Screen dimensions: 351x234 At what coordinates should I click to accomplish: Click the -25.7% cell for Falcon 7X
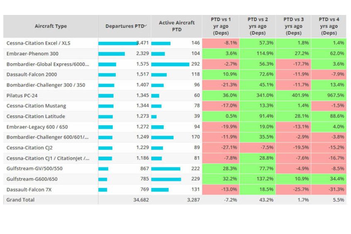293,190
